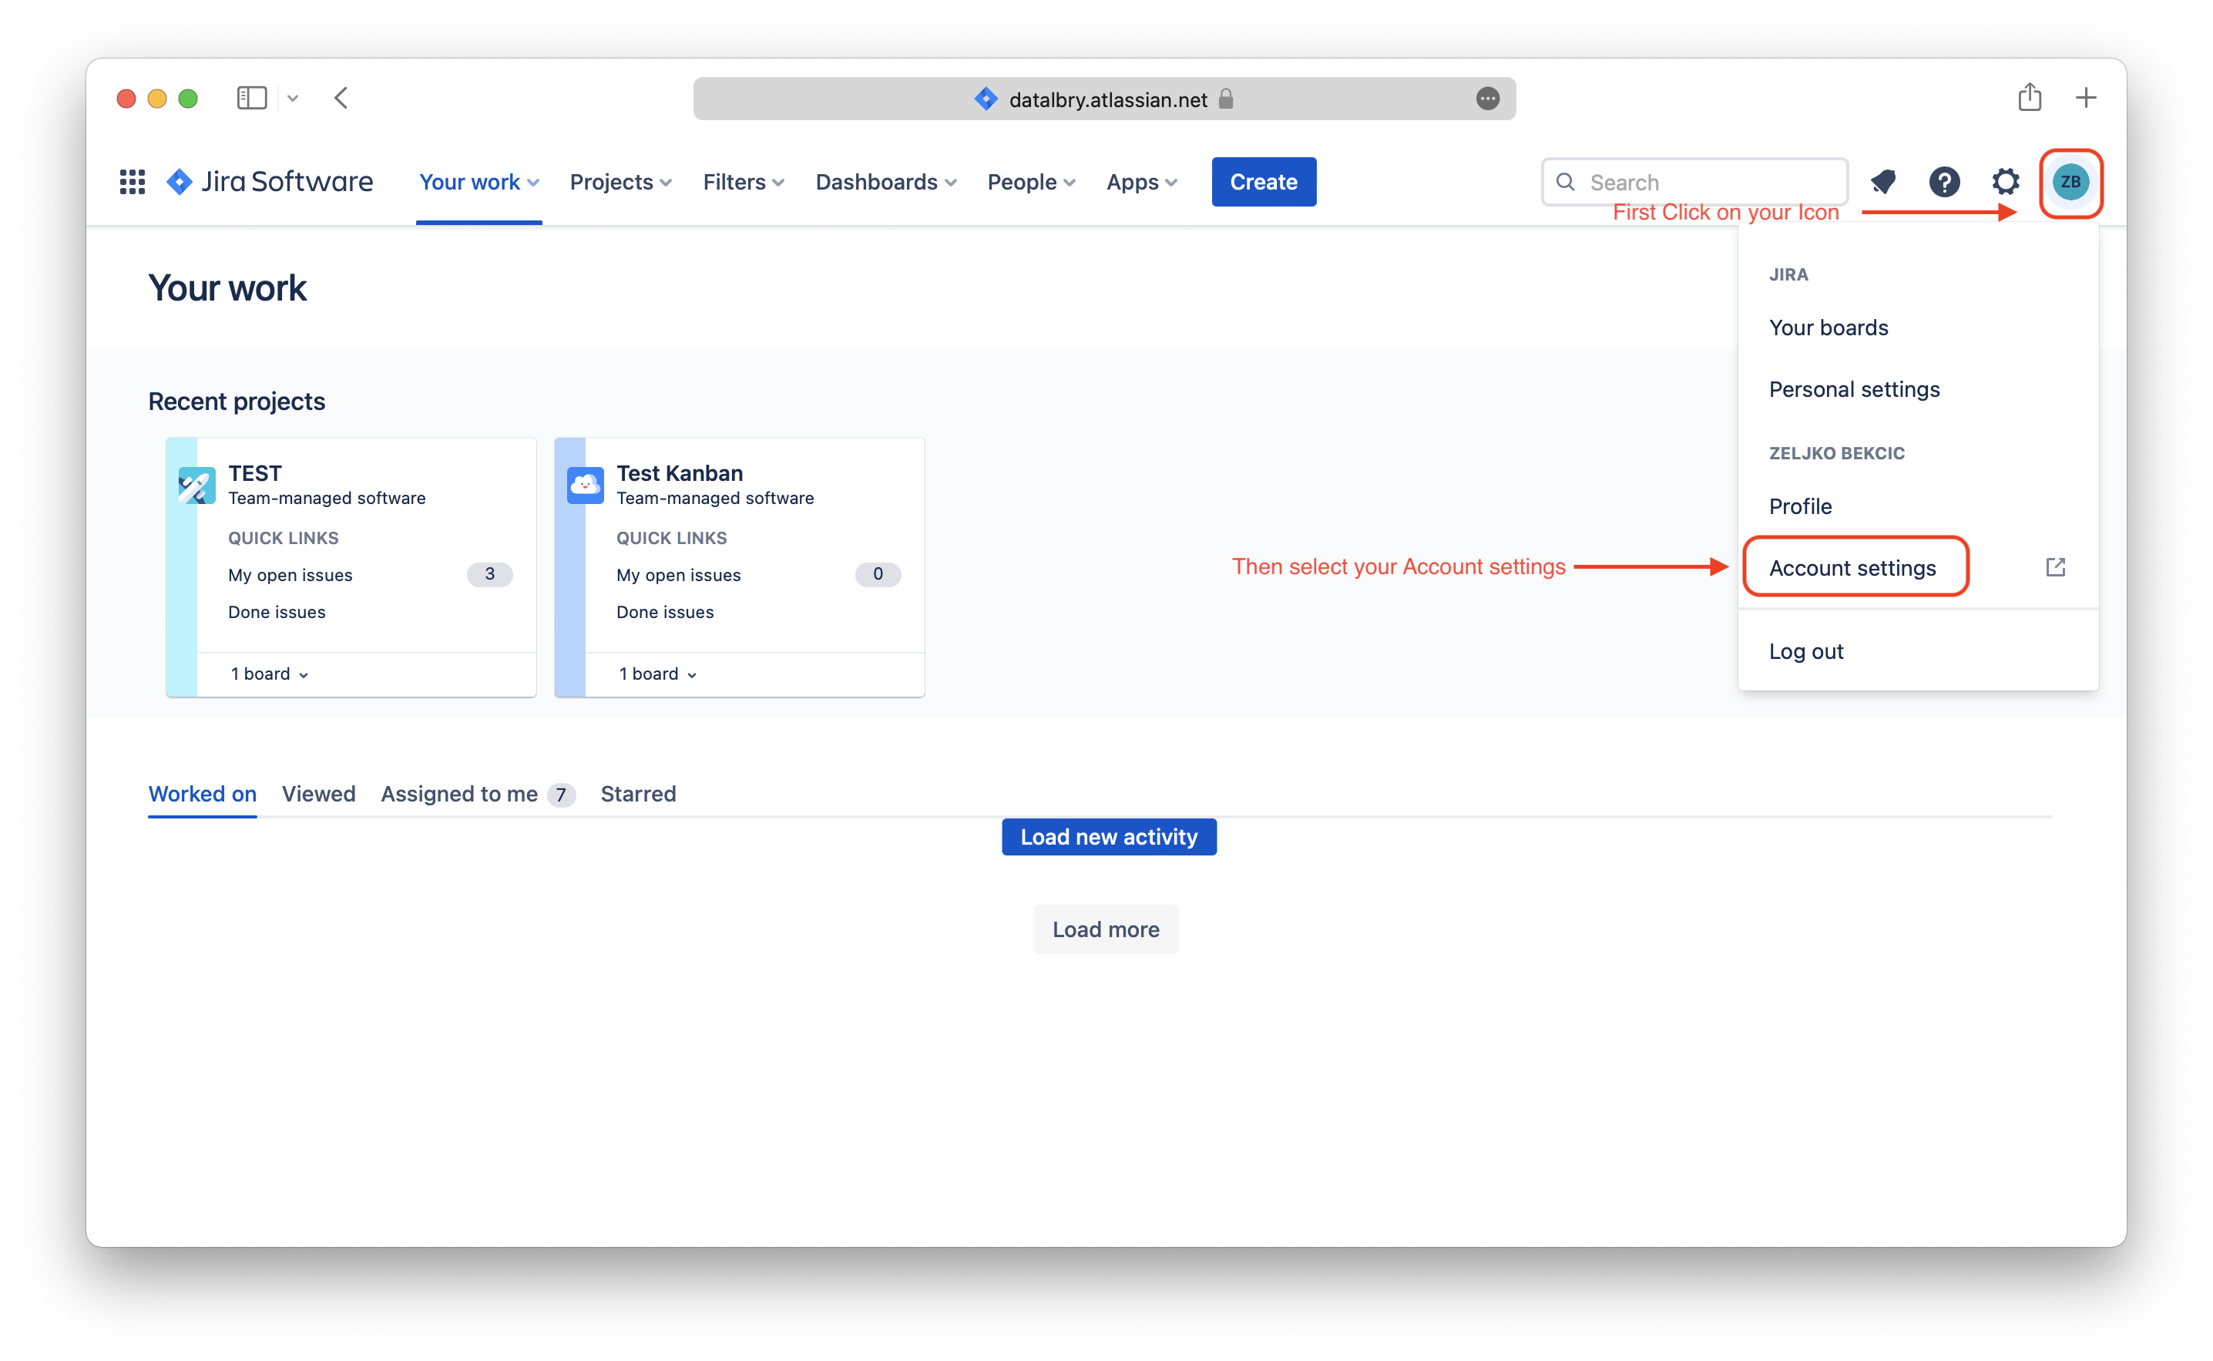
Task: Click the Load new activity button
Action: coord(1109,837)
